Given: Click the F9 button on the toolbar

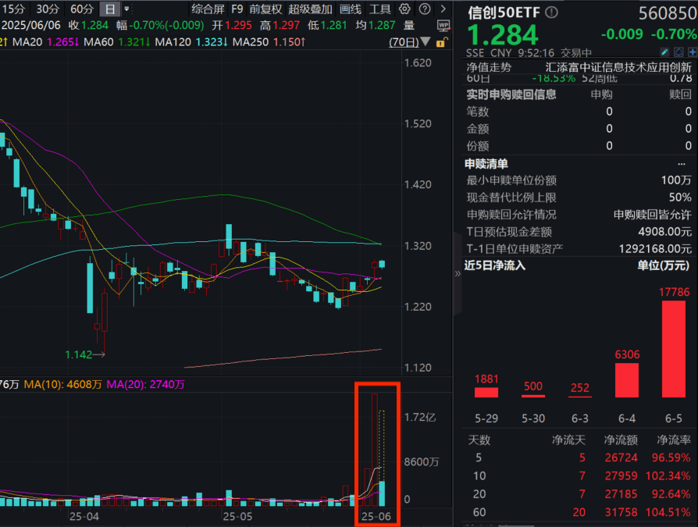Looking at the screenshot, I should (x=237, y=9).
